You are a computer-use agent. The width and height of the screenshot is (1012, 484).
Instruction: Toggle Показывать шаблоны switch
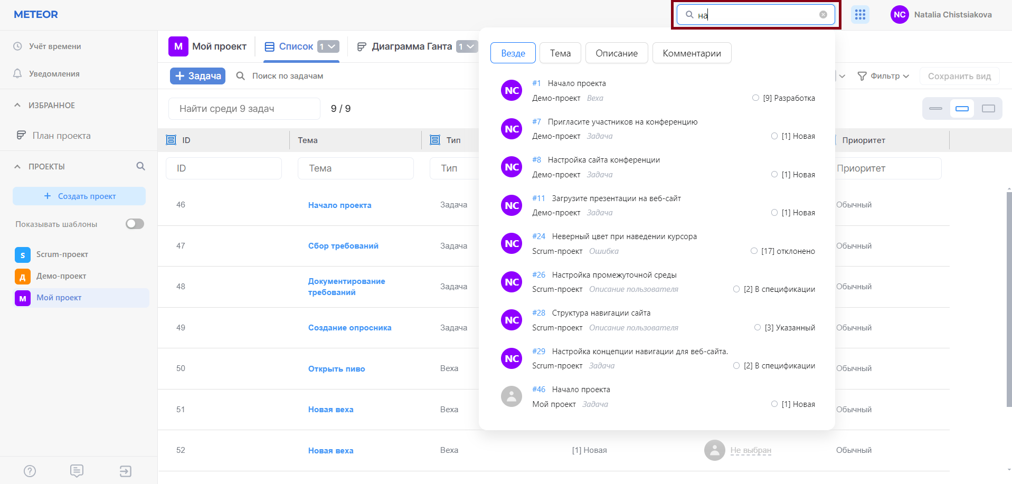coord(135,224)
